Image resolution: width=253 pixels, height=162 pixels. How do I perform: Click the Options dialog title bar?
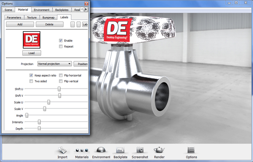tap(43, 4)
